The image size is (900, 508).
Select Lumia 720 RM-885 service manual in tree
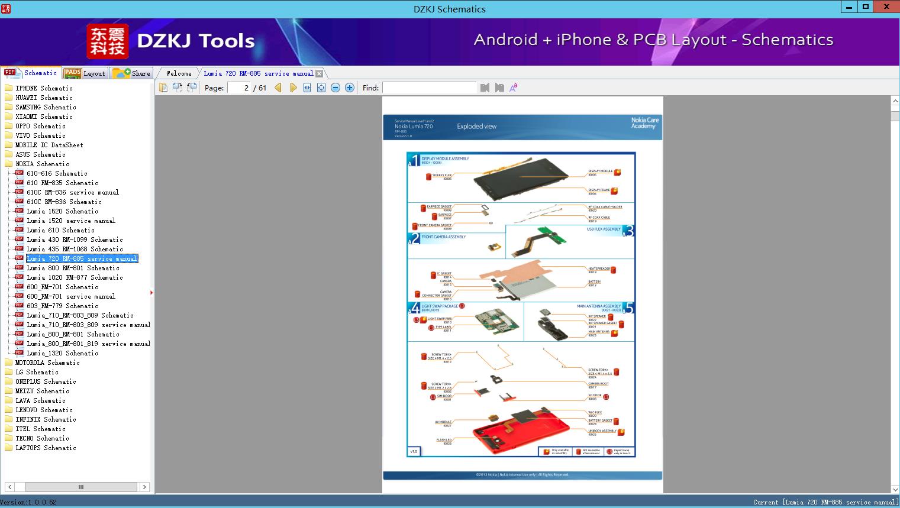[82, 258]
